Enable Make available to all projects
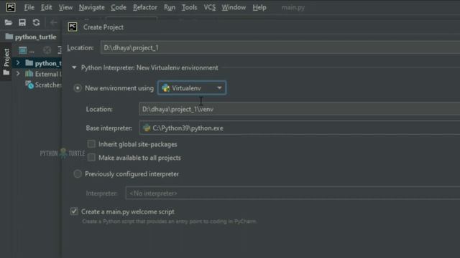Screen dimensions: 460x258 [x=91, y=158]
